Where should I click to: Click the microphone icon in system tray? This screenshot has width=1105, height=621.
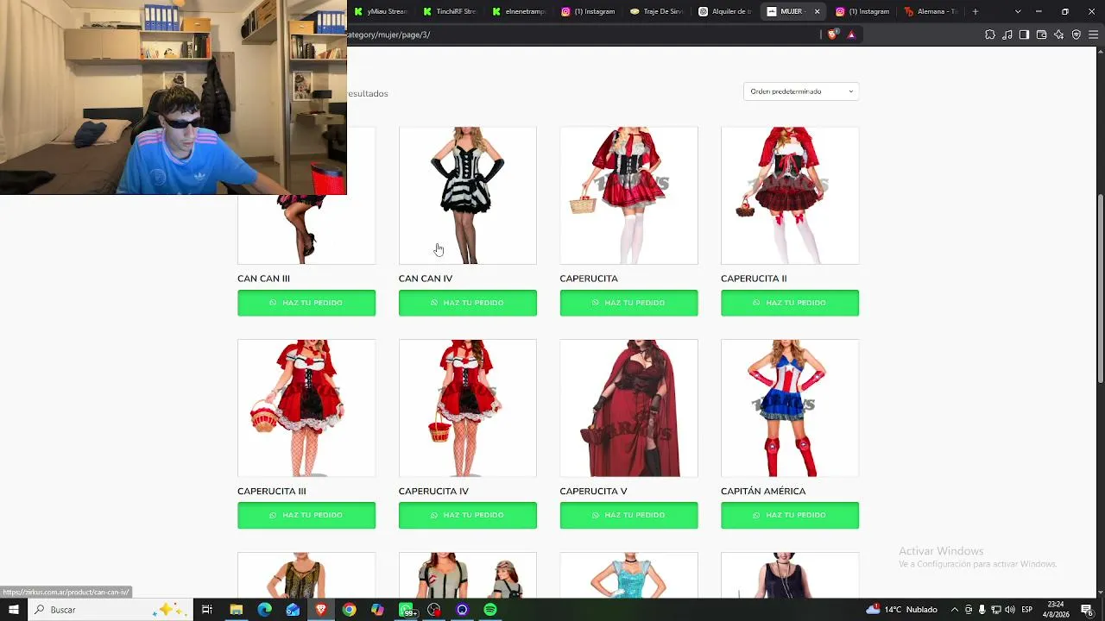point(982,610)
